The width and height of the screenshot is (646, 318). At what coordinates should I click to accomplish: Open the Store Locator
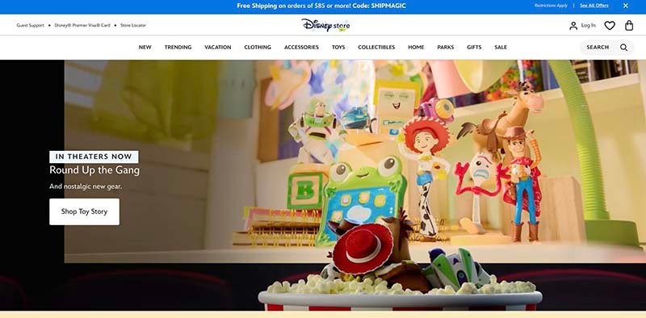133,26
